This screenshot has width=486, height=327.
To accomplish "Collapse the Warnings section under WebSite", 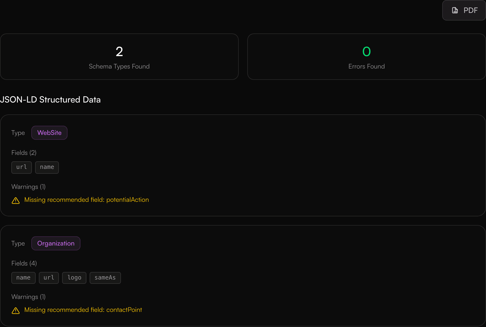I will click(28, 186).
